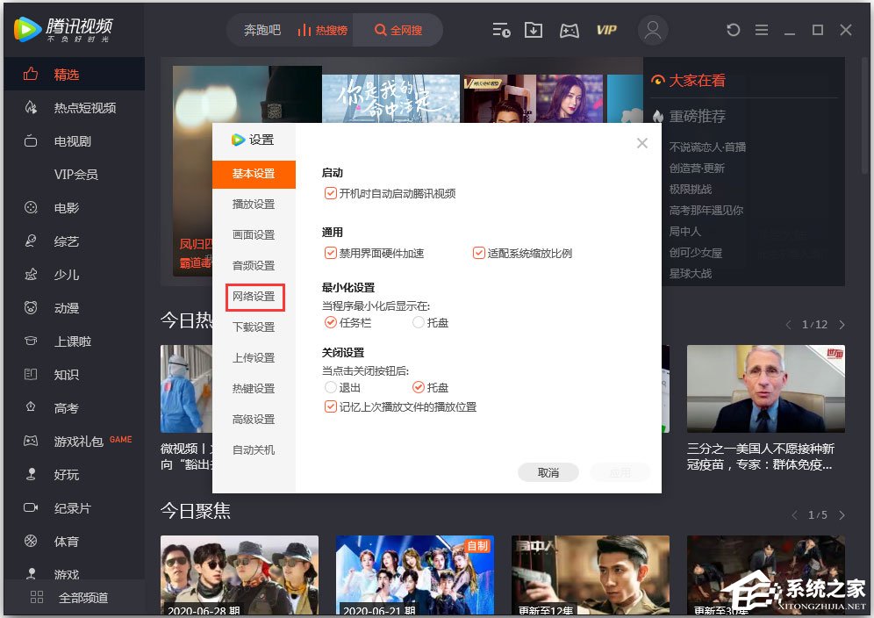874x618 pixels.
Task: Disable 禁用界面硬件加速
Action: coord(331,252)
